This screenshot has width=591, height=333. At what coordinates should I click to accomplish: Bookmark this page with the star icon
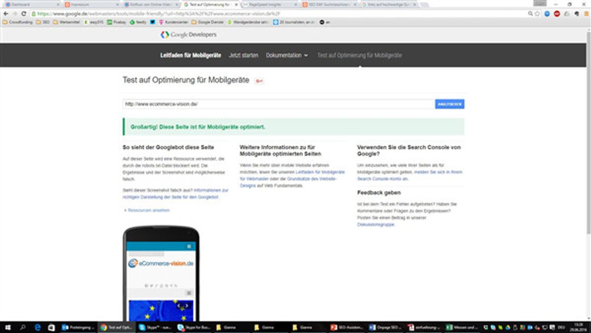537,14
